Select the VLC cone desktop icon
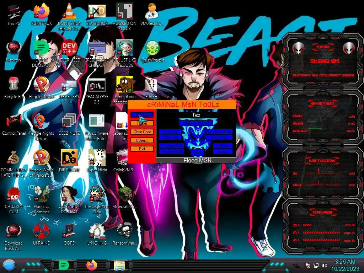Image resolution: width=364 pixels, height=273 pixels. (69, 17)
